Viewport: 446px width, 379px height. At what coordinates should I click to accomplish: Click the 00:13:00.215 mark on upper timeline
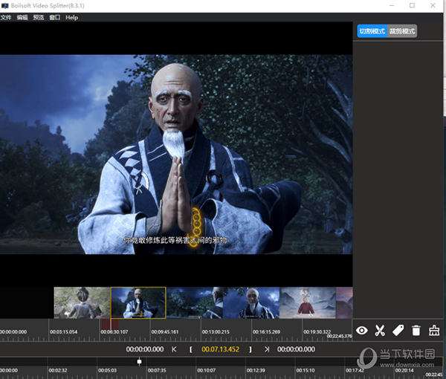216,331
